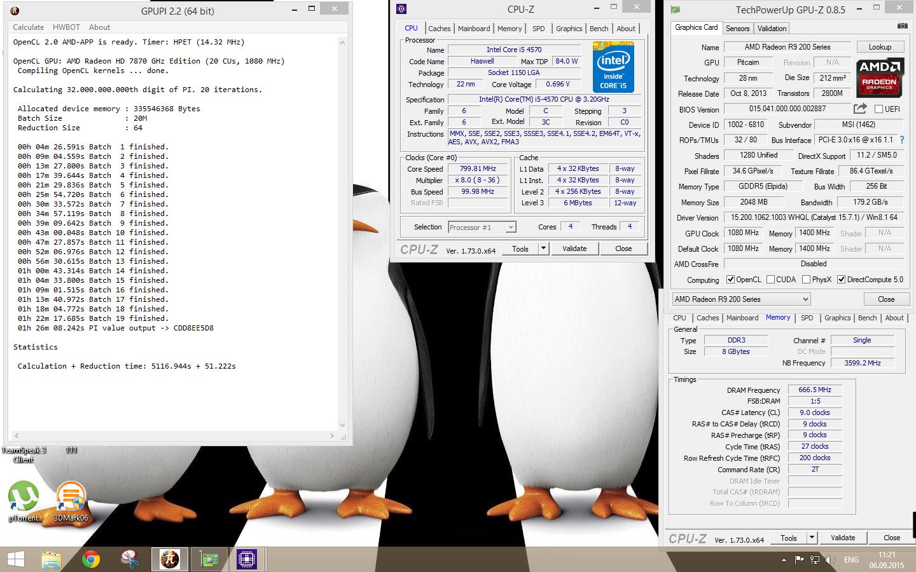Open File Explorer from the taskbar
916x572 pixels.
(52, 559)
